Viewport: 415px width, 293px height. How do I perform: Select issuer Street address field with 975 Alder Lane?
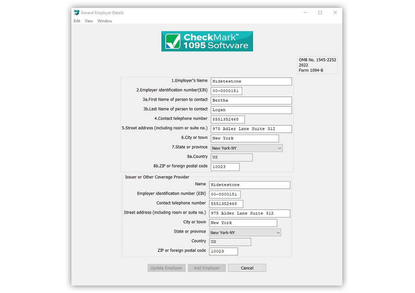(249, 213)
